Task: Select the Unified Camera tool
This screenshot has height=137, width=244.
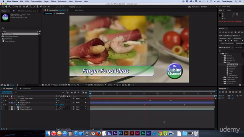Action: pyautogui.click(x=17, y=6)
